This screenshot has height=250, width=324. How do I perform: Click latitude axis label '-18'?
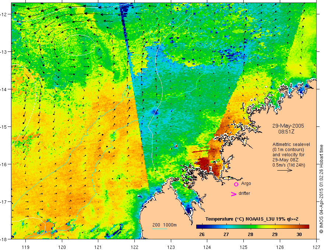pyautogui.click(x=4, y=239)
